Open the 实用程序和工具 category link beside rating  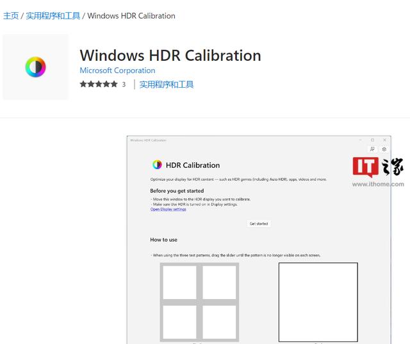coord(167,85)
